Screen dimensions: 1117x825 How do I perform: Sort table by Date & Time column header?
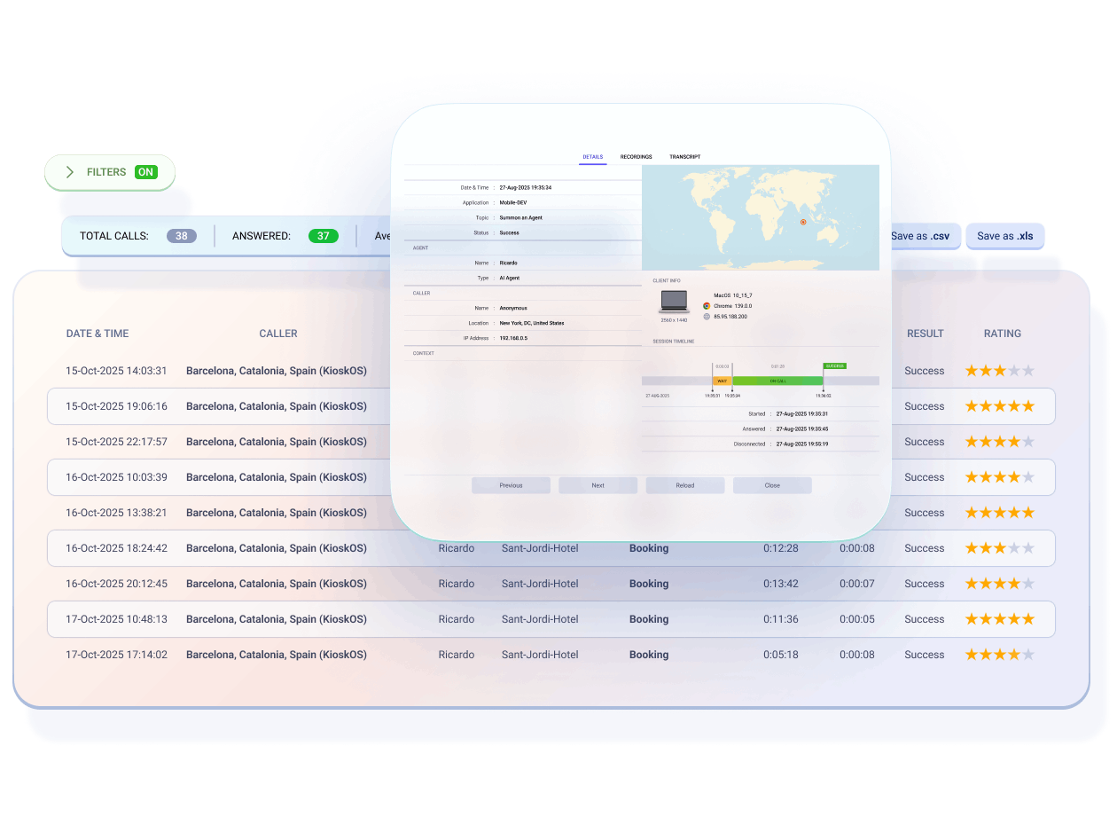[x=98, y=334]
